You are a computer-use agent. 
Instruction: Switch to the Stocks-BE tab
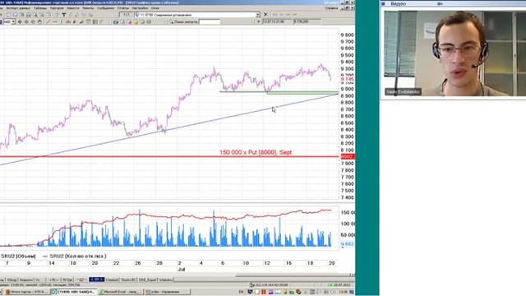[128, 280]
